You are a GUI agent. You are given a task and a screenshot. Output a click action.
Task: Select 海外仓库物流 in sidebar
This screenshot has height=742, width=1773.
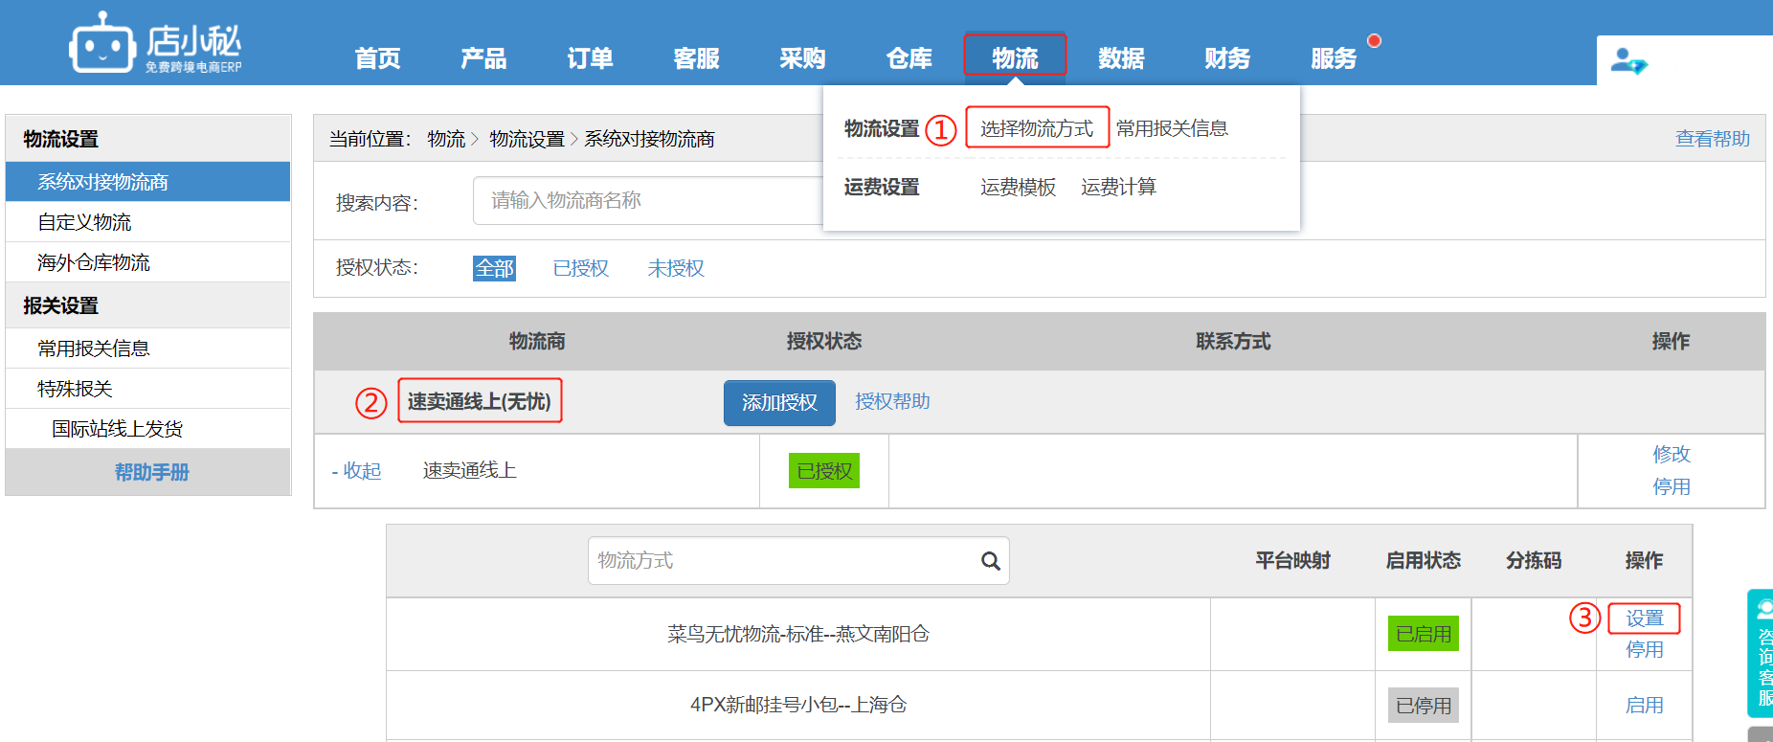147,262
